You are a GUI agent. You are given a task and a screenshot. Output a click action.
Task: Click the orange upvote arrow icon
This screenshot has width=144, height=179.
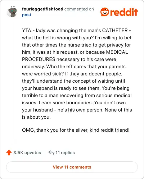coord(9,153)
